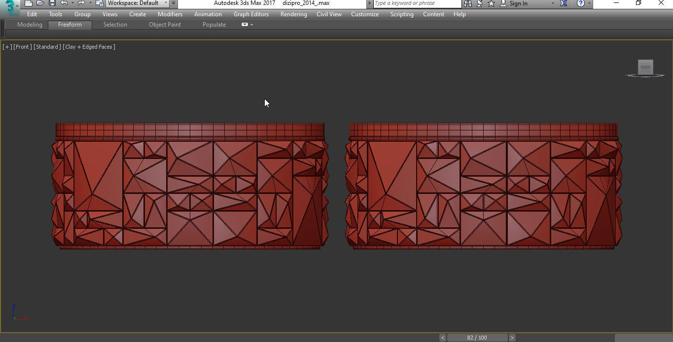Open the Scripting menu
Image resolution: width=673 pixels, height=342 pixels.
pyautogui.click(x=402, y=14)
